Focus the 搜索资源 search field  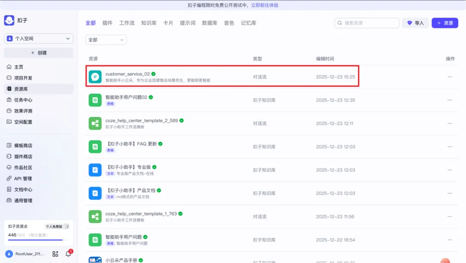(367, 23)
